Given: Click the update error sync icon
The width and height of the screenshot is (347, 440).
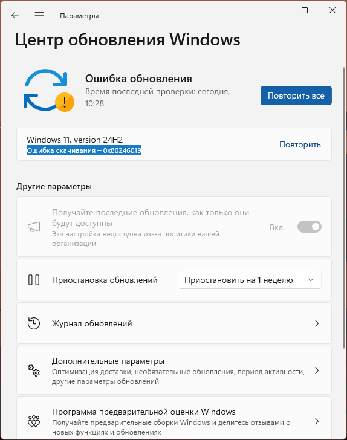Looking at the screenshot, I should (x=48, y=91).
